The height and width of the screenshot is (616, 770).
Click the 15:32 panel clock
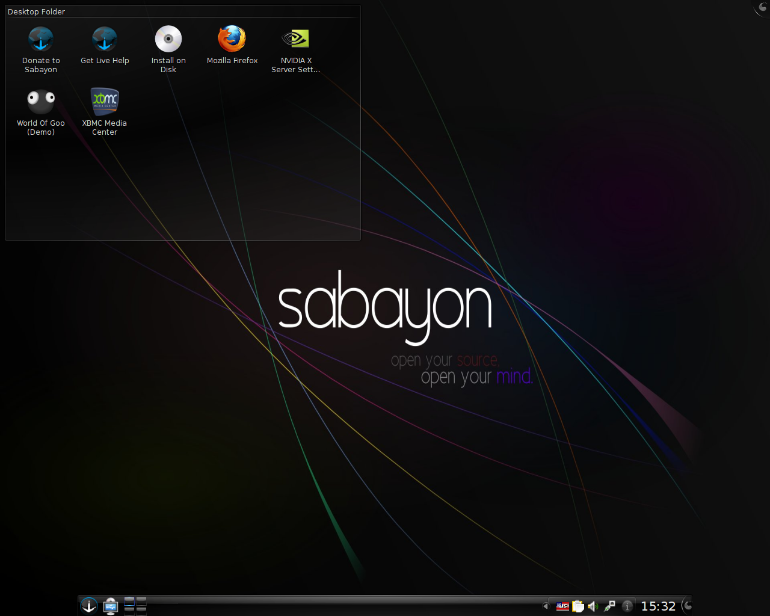pyautogui.click(x=658, y=606)
